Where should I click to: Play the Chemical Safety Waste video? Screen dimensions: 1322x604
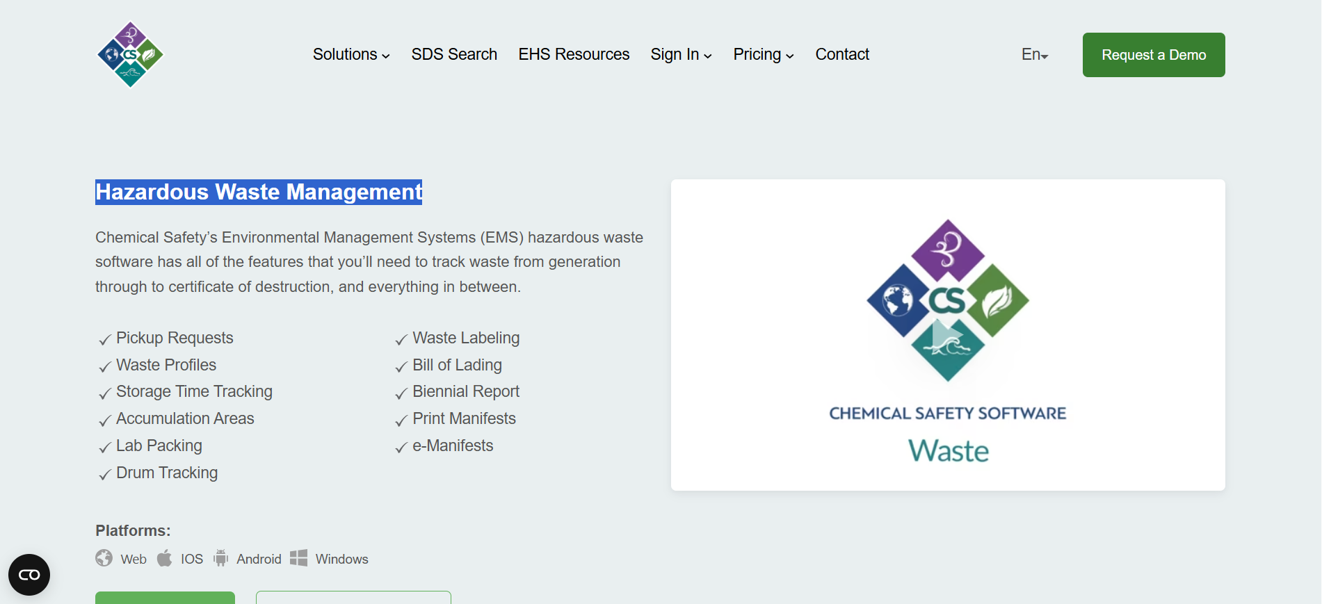coord(947,336)
